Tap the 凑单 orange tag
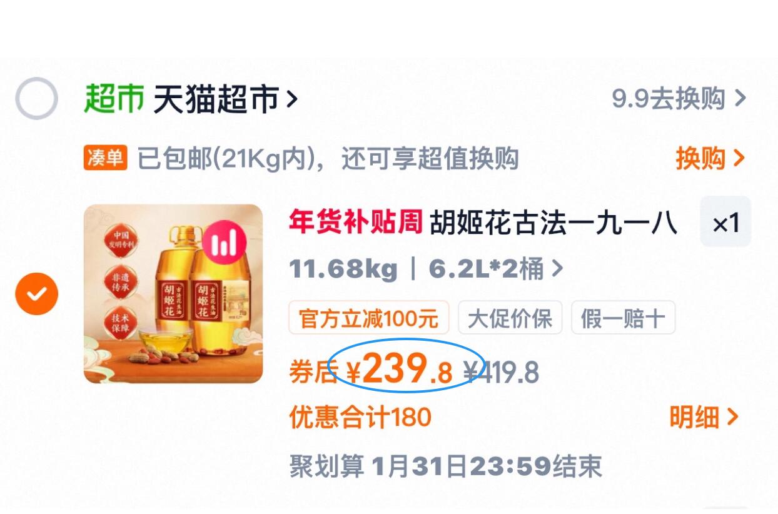 (x=105, y=158)
